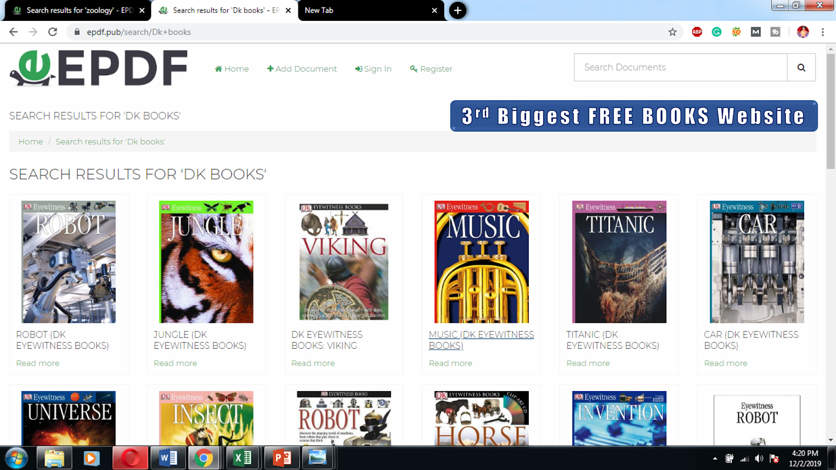Open Add Document page
This screenshot has height=470, width=836.
tap(302, 69)
